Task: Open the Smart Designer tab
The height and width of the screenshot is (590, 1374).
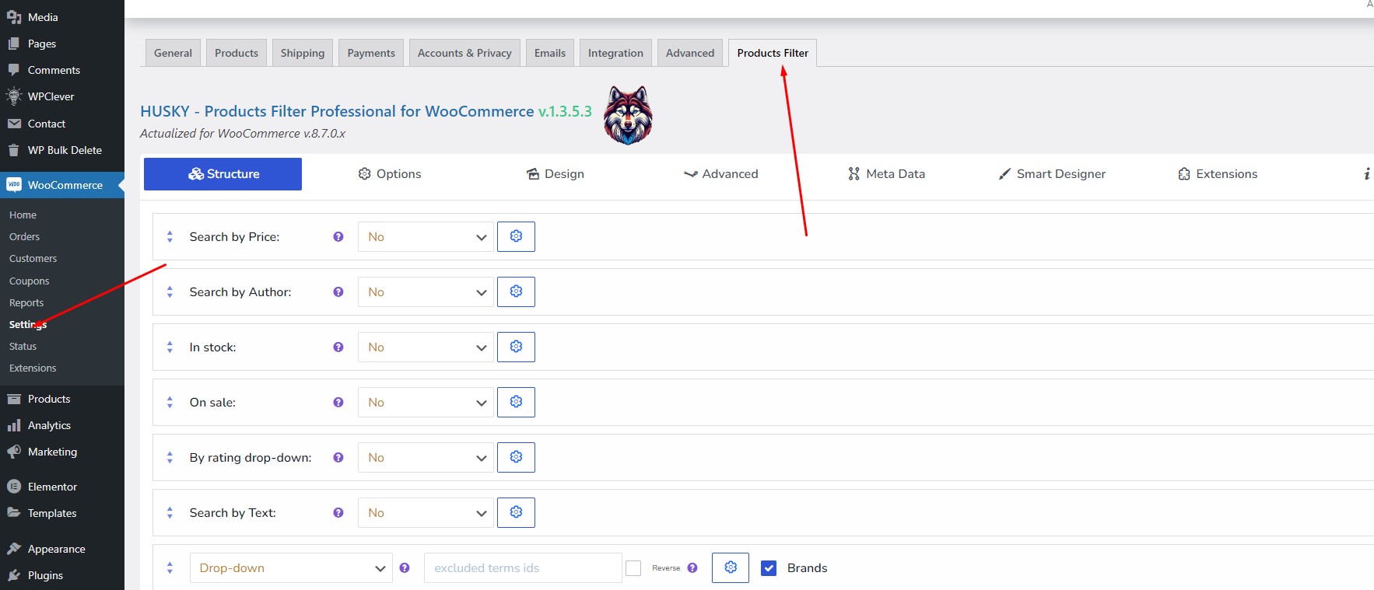Action: [x=1052, y=174]
